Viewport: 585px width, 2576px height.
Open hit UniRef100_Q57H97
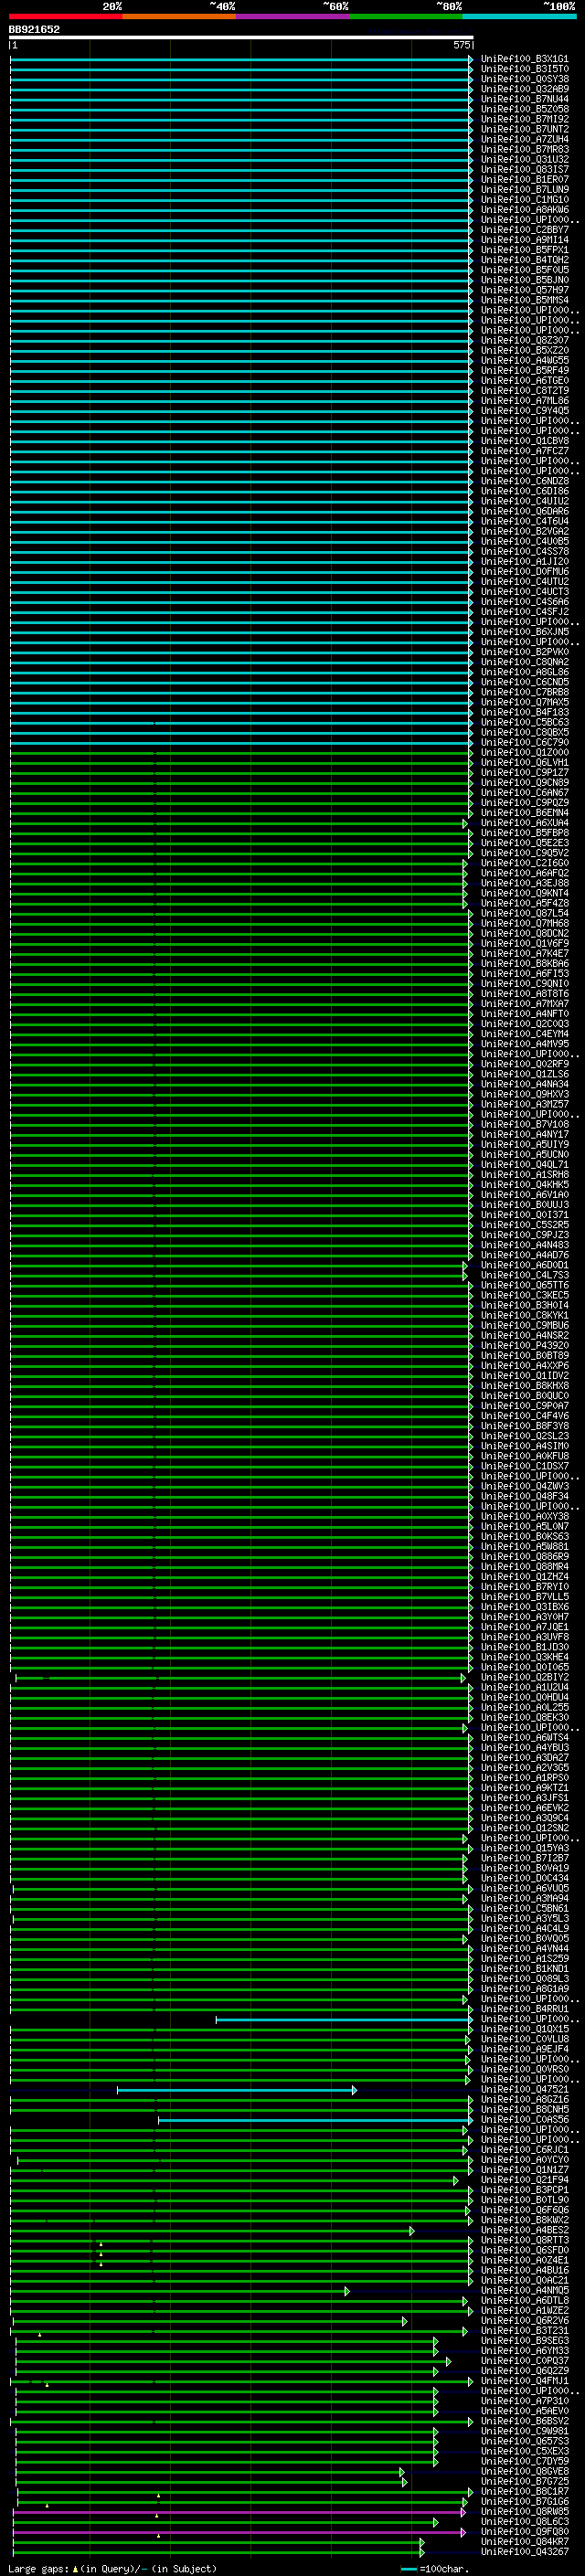tap(525, 290)
